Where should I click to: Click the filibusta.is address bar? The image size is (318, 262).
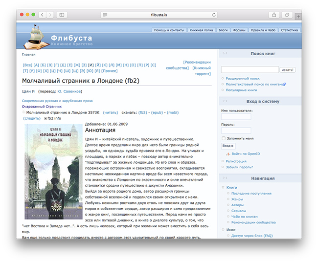coord(159,15)
